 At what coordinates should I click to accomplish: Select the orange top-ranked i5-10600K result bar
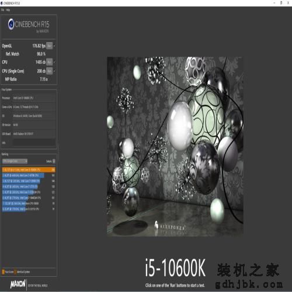coord(29,170)
